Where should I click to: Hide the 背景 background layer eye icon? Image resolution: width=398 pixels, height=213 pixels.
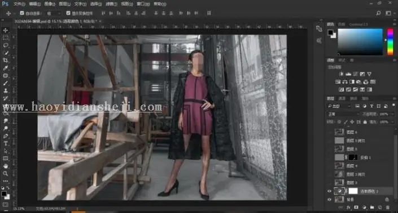(x=330, y=200)
